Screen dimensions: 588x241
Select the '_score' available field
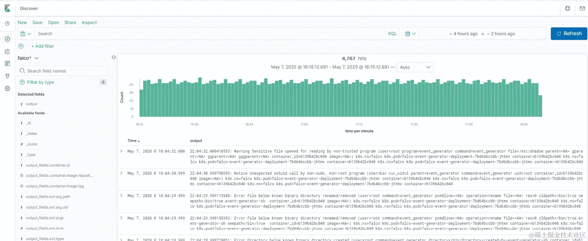point(31,144)
